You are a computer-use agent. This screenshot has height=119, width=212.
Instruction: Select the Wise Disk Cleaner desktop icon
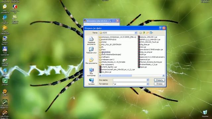click(x=5, y=62)
